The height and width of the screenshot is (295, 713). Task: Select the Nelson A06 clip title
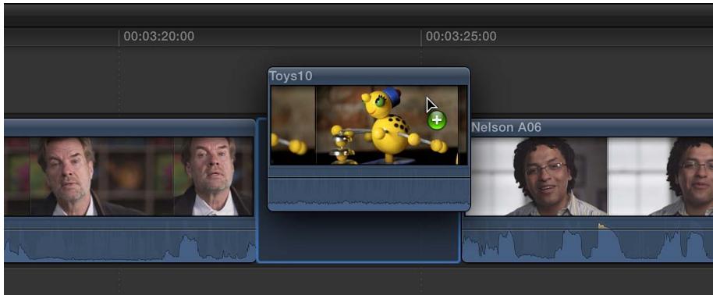click(506, 127)
